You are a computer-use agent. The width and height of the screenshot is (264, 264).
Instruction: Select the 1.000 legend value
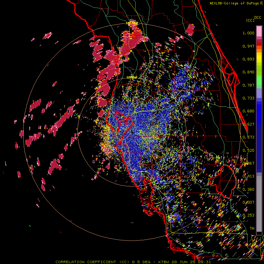click(x=248, y=33)
